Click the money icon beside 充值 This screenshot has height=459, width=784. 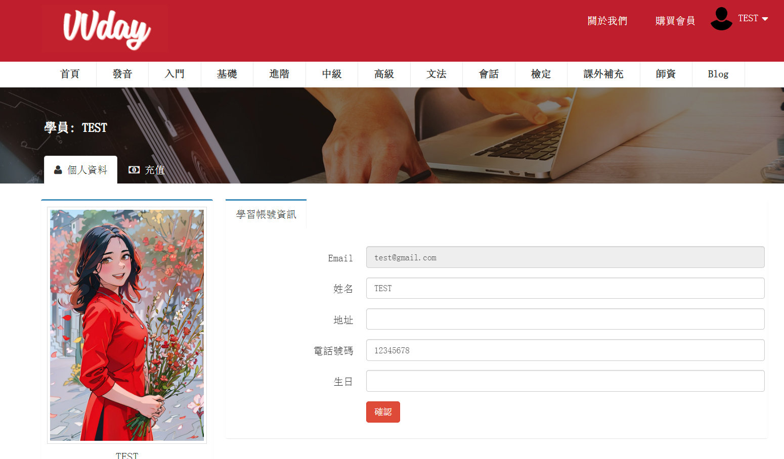[134, 170]
